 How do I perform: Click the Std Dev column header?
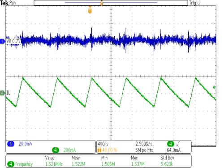coord(167,158)
